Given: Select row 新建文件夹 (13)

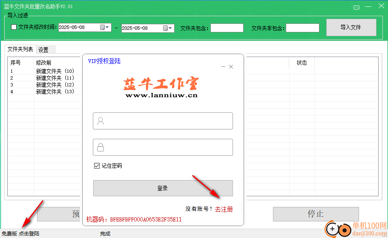Looking at the screenshot, I should [55, 92].
